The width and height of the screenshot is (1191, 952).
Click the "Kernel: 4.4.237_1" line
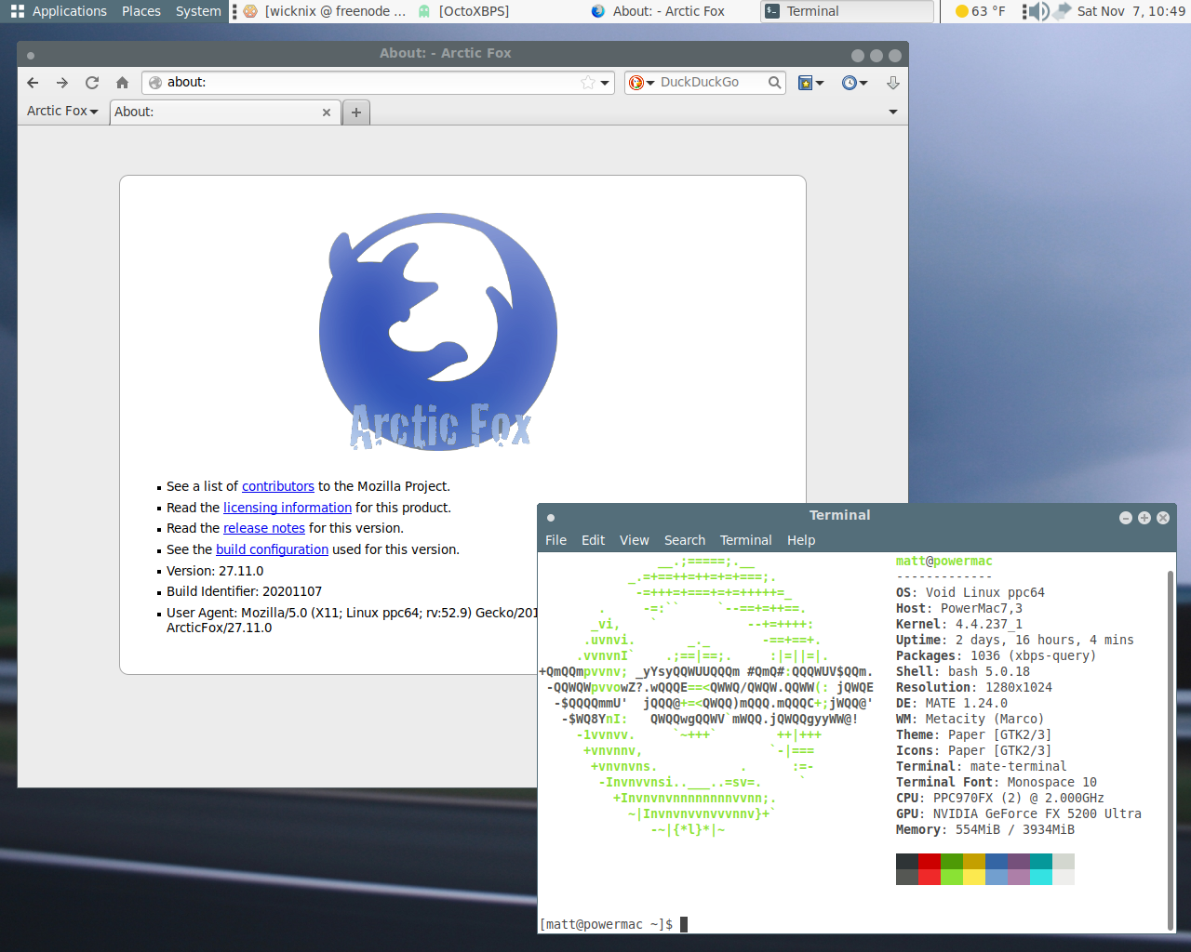coord(958,625)
